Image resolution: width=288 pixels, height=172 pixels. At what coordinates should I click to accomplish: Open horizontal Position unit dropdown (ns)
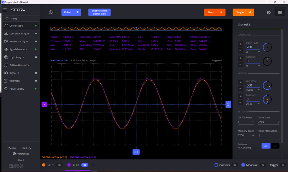click(x=253, y=66)
